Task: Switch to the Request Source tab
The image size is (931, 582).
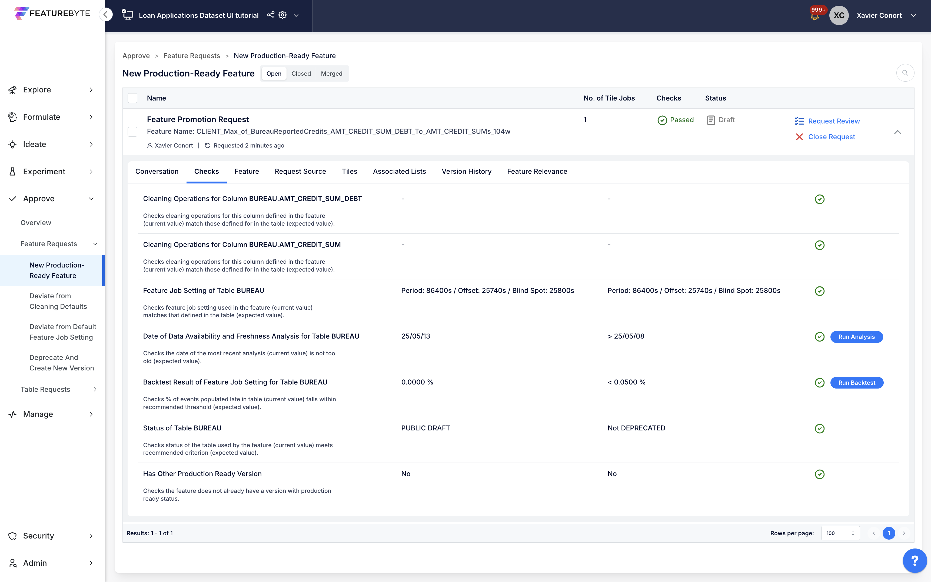Action: point(300,172)
